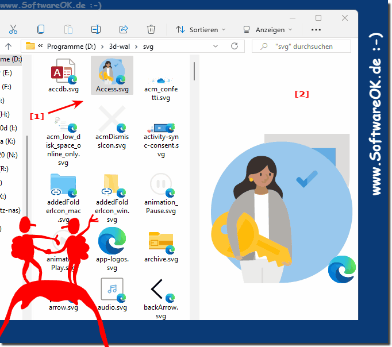
Task: Click the Paste clipboard icon
Action: click(x=68, y=29)
